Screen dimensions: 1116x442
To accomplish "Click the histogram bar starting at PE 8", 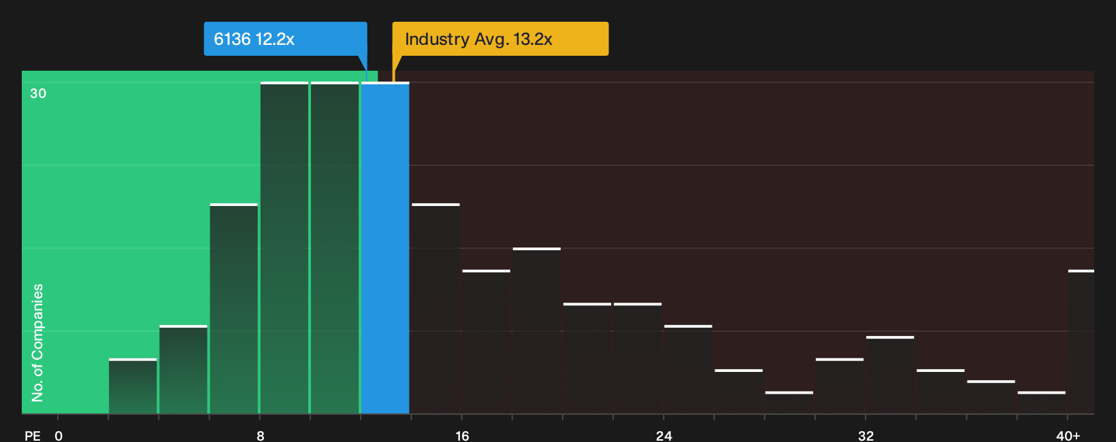I will pos(284,248).
